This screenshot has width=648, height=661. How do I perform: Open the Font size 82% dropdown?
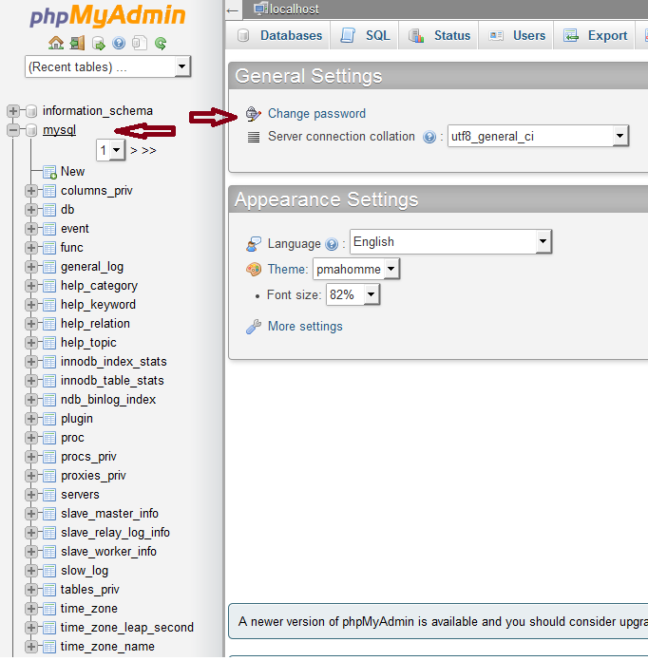(x=353, y=295)
